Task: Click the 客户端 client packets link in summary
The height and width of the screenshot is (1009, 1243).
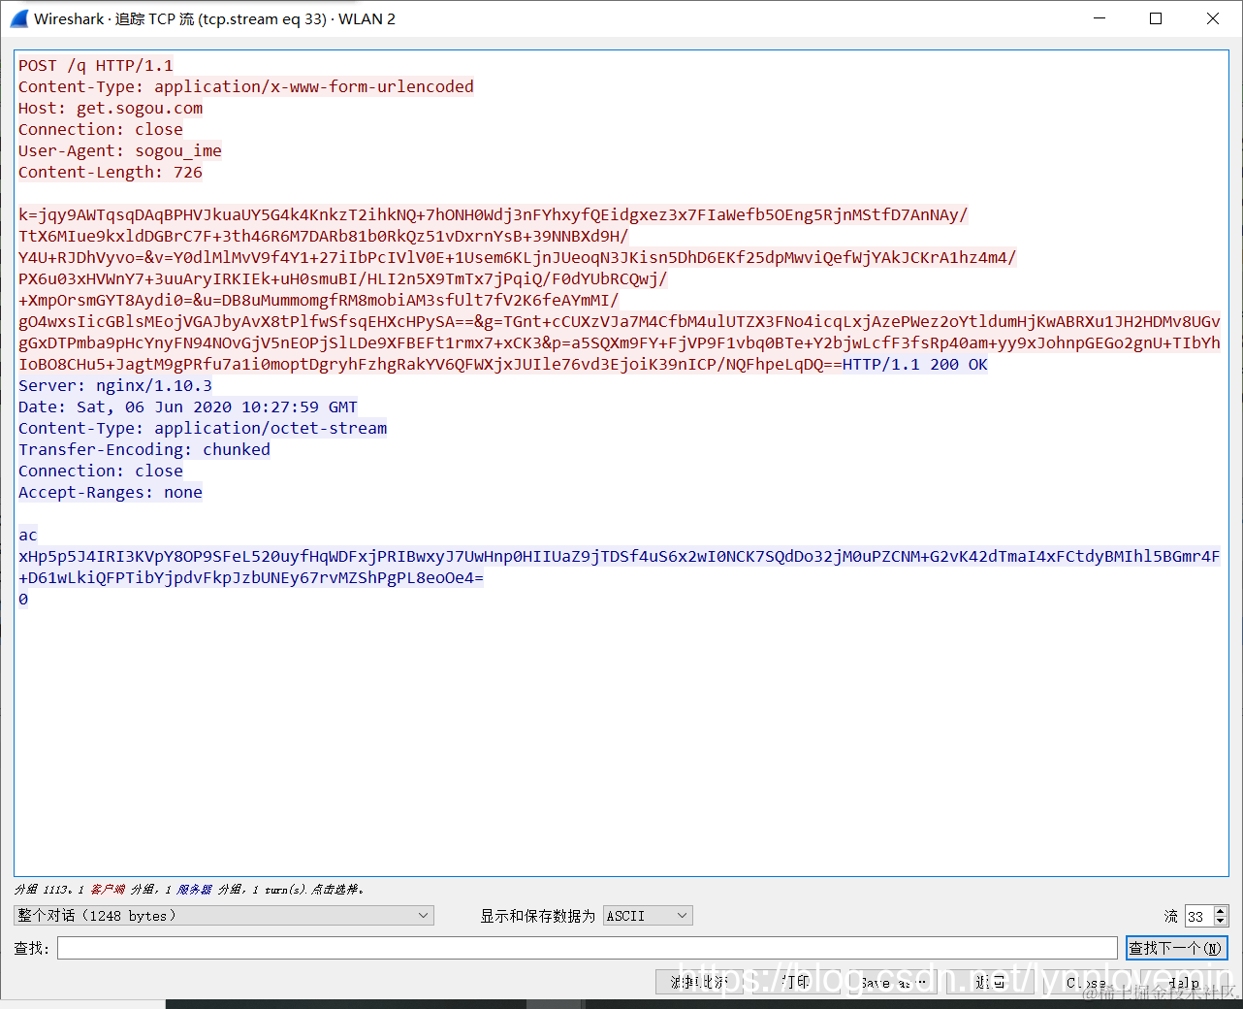Action: [108, 890]
